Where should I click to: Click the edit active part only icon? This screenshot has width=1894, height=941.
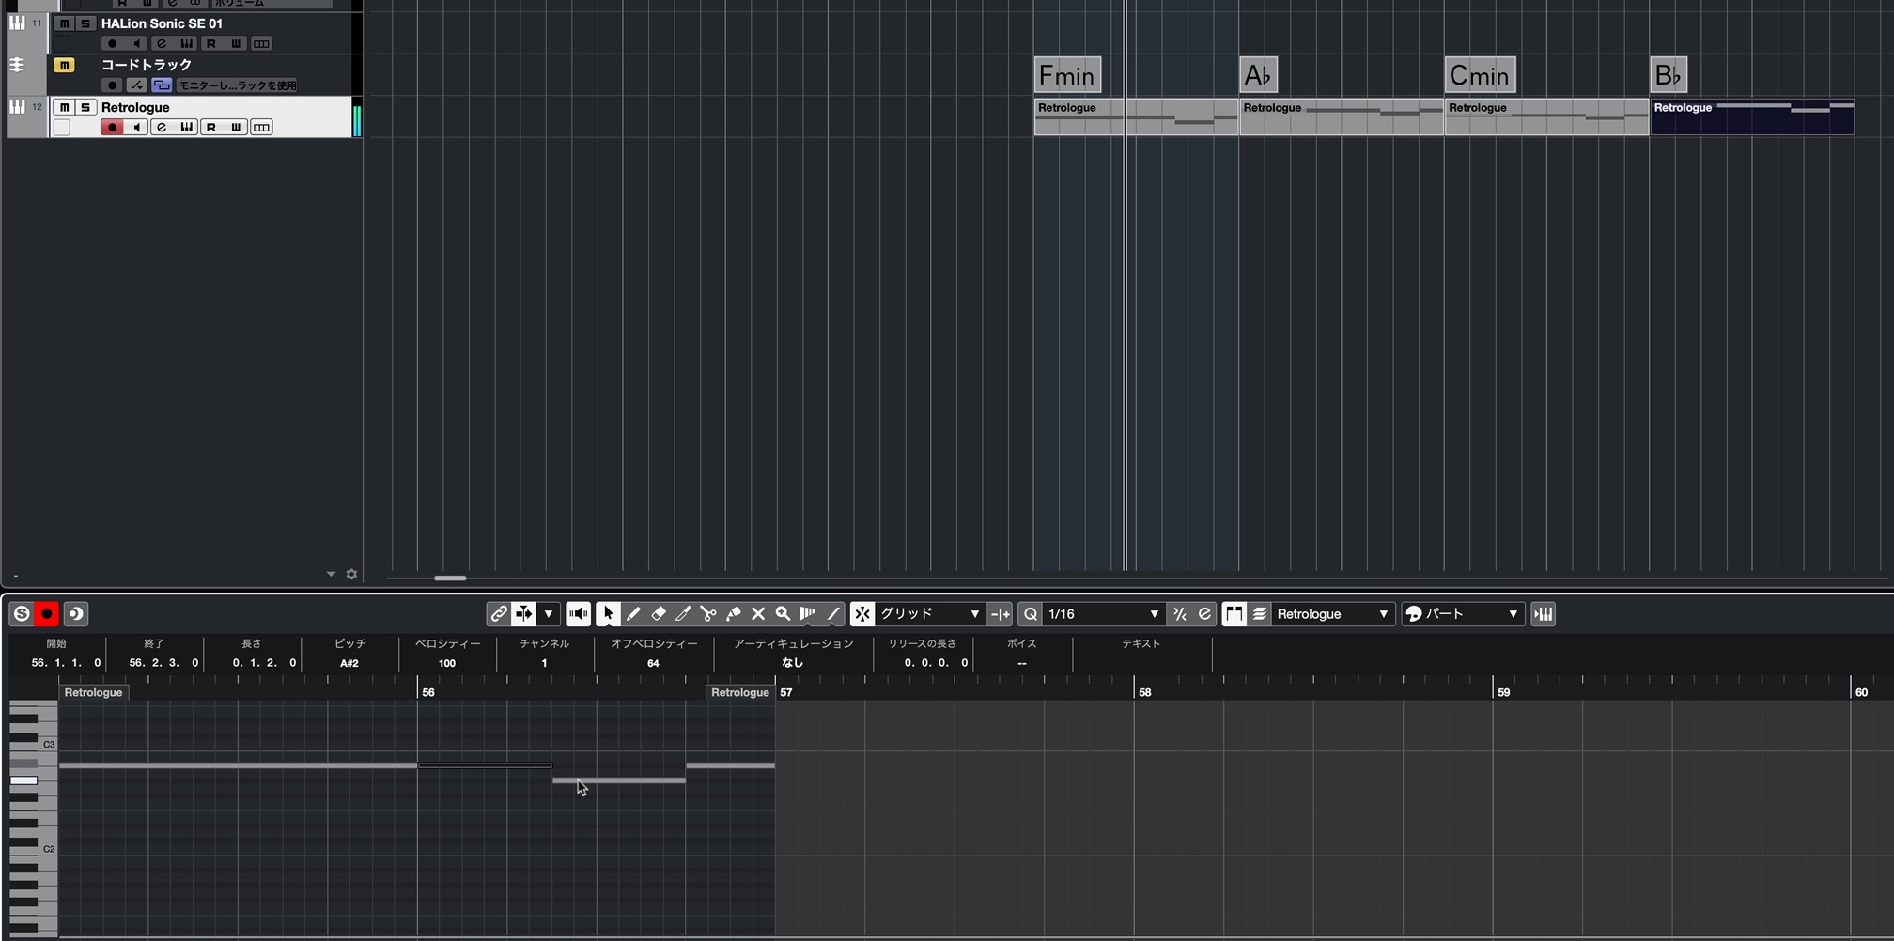click(x=1260, y=614)
